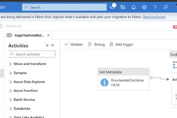The image size is (177, 118).
Task: Collapse the Activities panel
Action: click(53, 45)
